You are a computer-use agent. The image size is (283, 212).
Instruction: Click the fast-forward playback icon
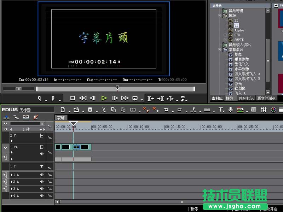tap(125, 99)
